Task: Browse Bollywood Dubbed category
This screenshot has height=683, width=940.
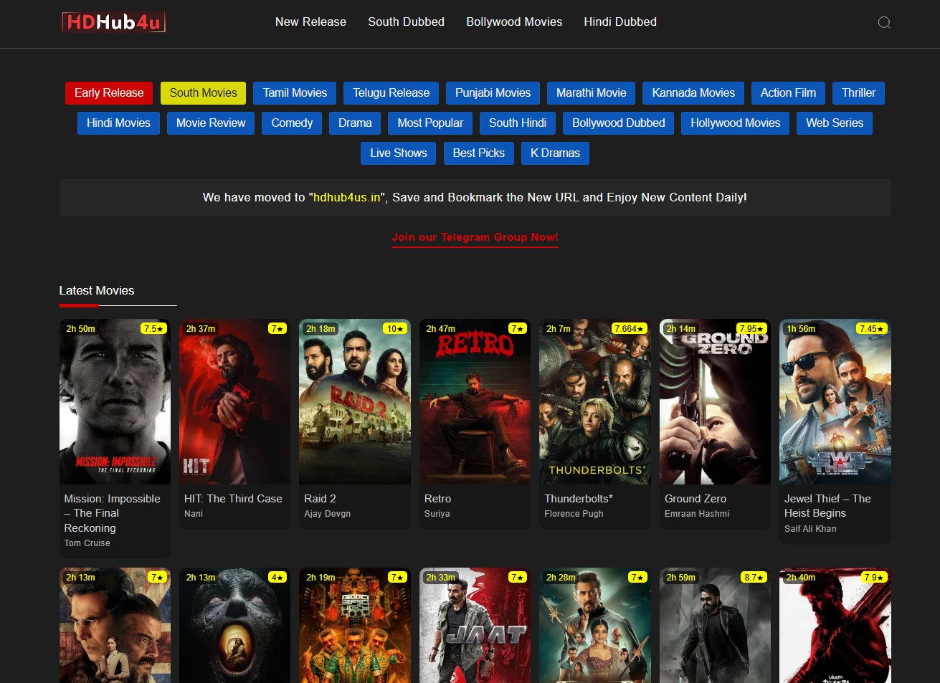Action: 619,123
